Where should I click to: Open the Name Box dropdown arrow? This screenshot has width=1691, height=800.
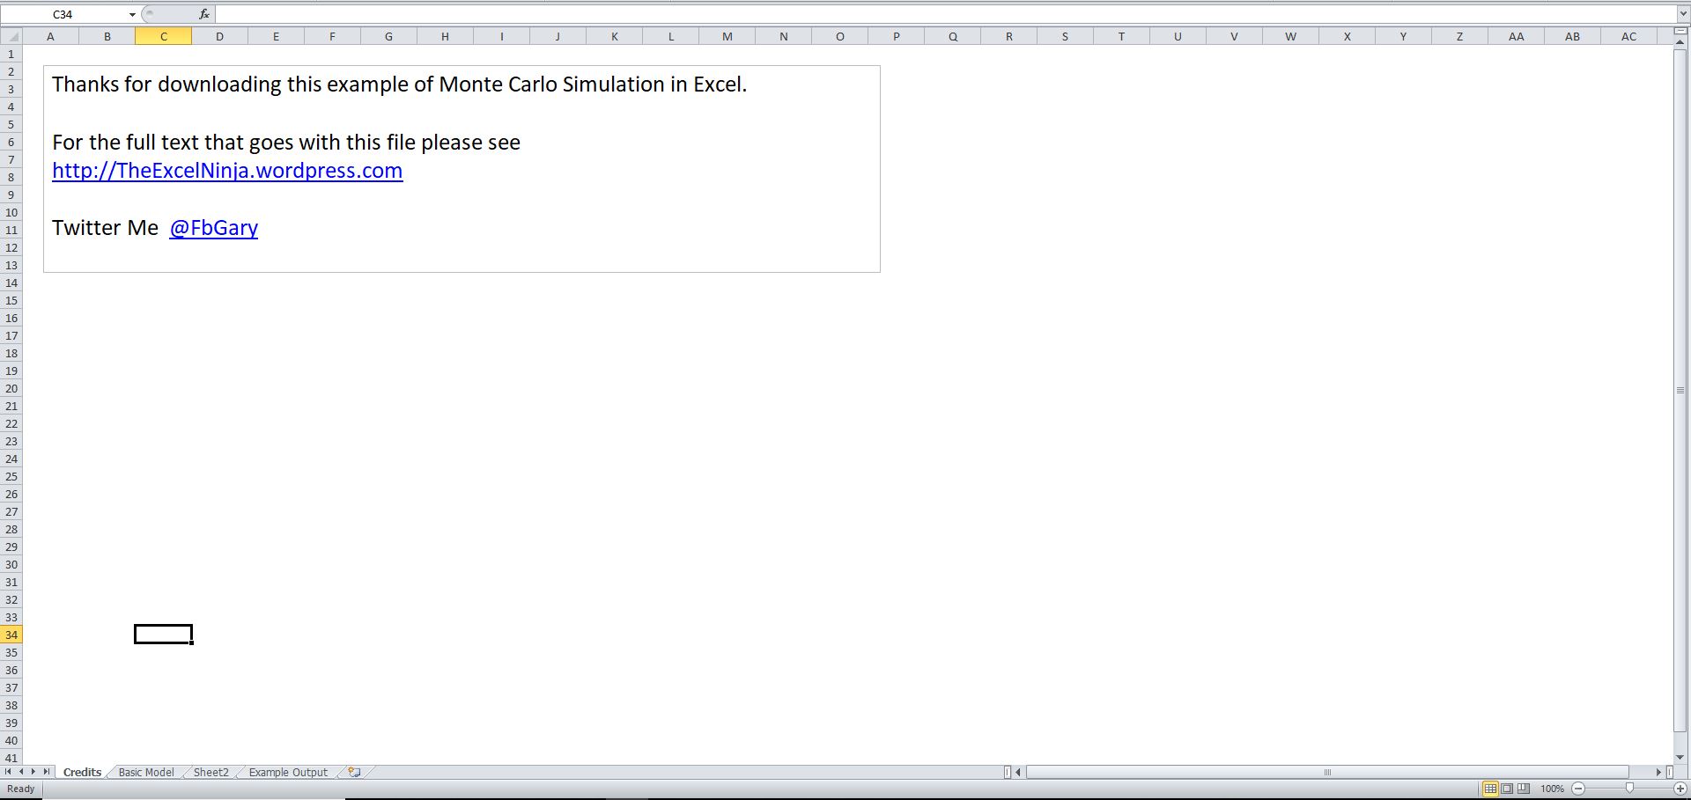point(132,15)
